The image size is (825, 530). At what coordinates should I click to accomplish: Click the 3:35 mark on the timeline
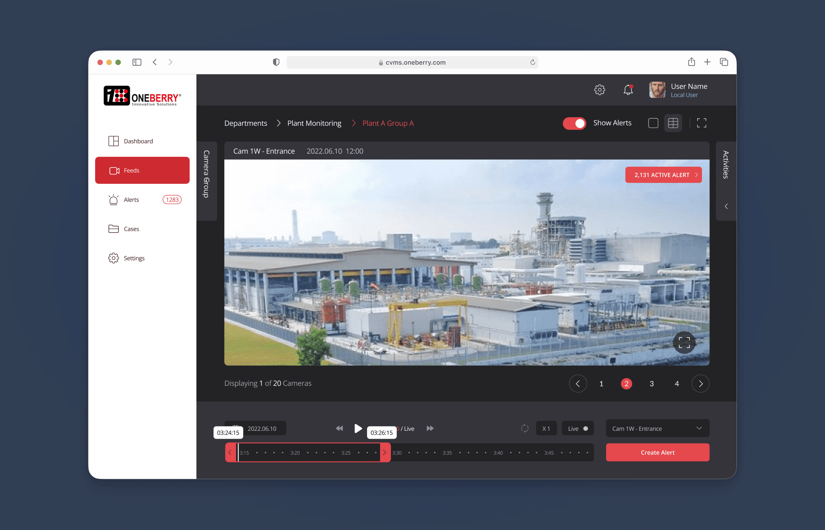coord(447,453)
